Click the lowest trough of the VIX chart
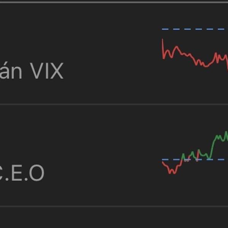This screenshot has height=228, width=228. [206, 66]
